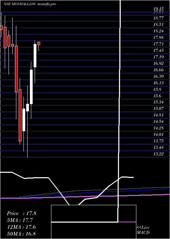Click the 18.24 price level label
The width and height of the screenshot is (170, 239).
pos(158,31)
